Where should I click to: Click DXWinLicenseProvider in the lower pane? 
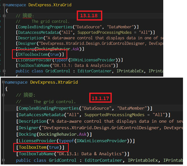(101, 141)
